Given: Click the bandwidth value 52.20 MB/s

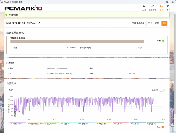Looking at the screenshot, I should pos(72,48).
